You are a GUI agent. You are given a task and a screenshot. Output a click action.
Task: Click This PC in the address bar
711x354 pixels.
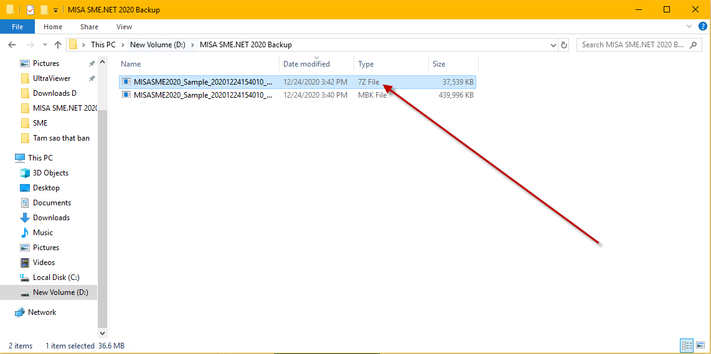click(103, 45)
